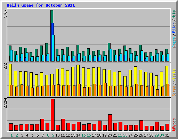
Task: Click day label 31 on the axis
Action: click(x=167, y=135)
